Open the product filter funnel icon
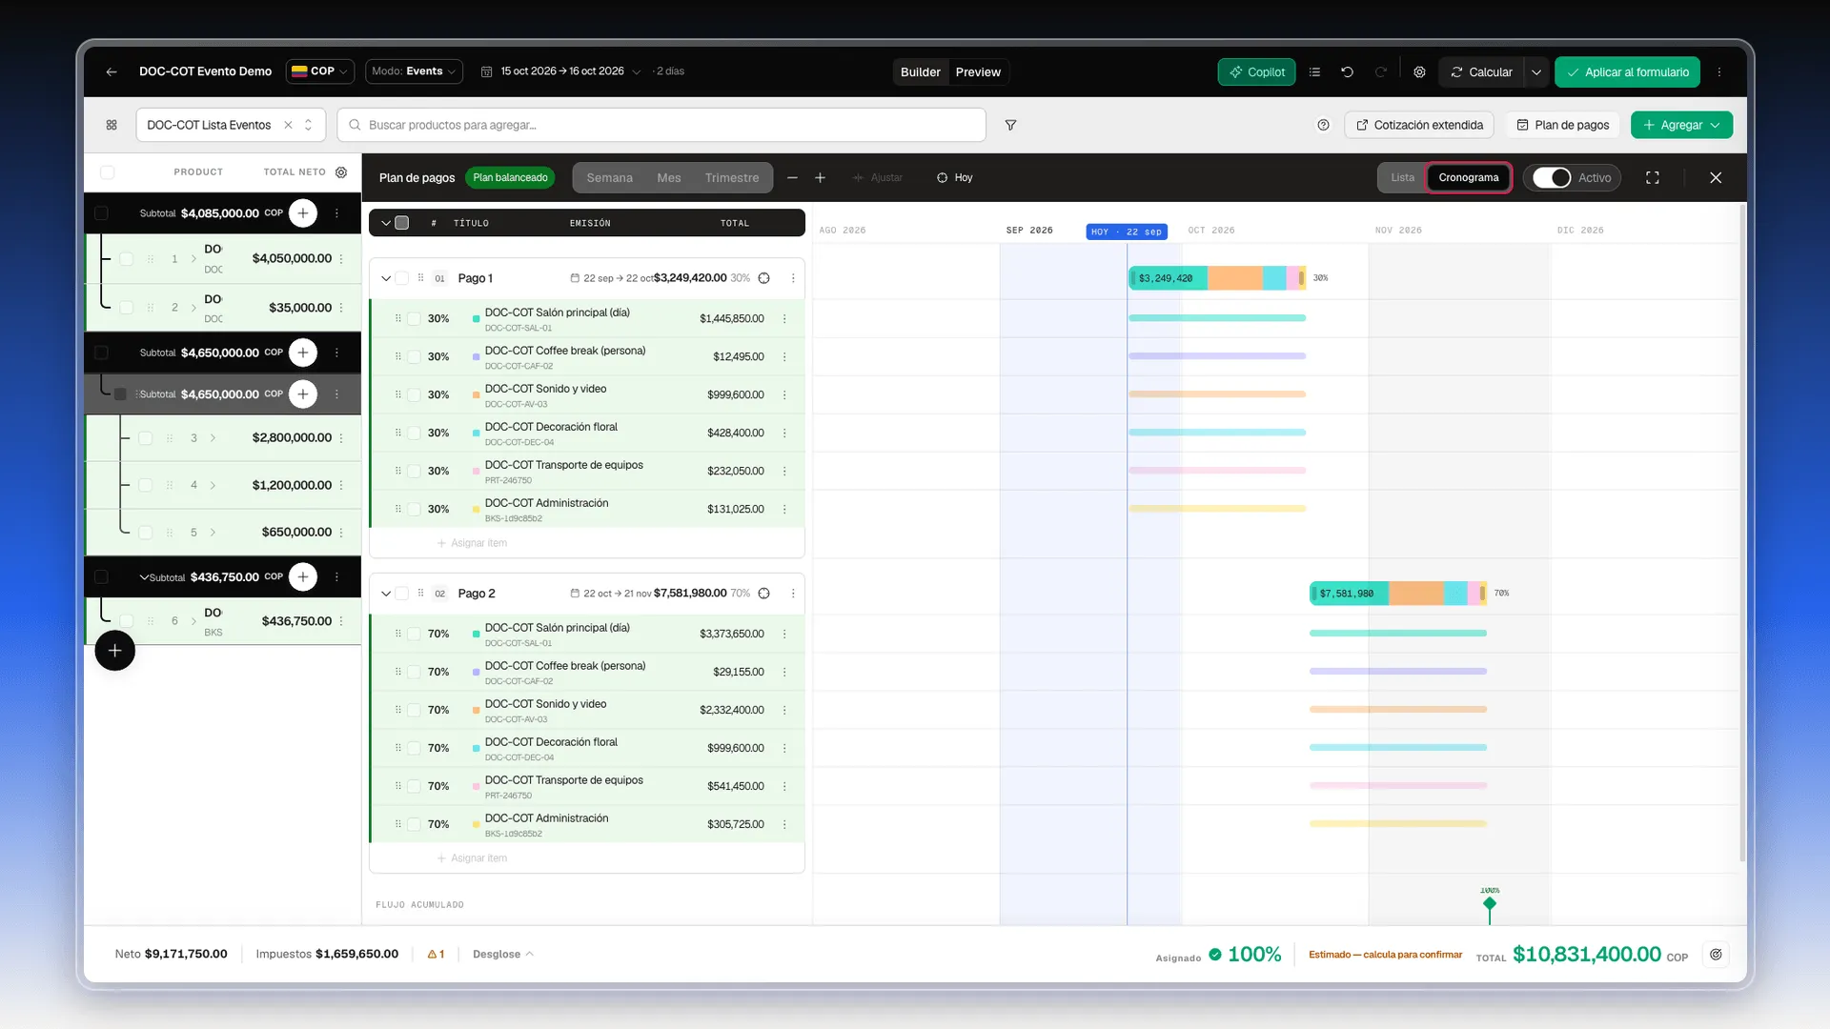The width and height of the screenshot is (1830, 1029). pos(1010,125)
